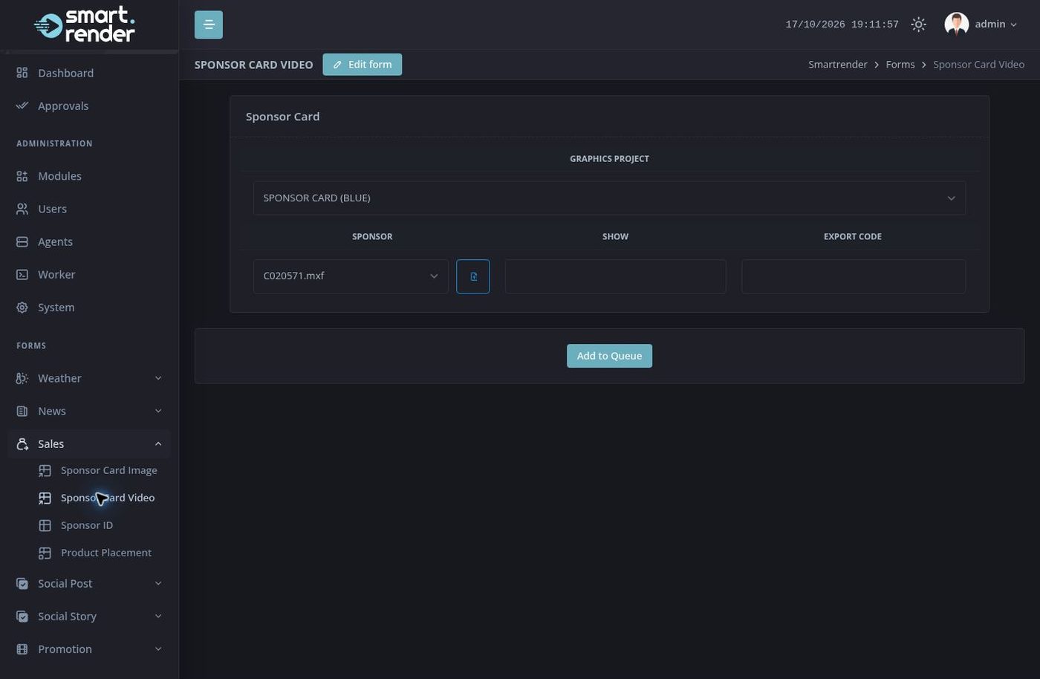Open the Dashboard page
This screenshot has height=679, width=1040.
pos(66,73)
